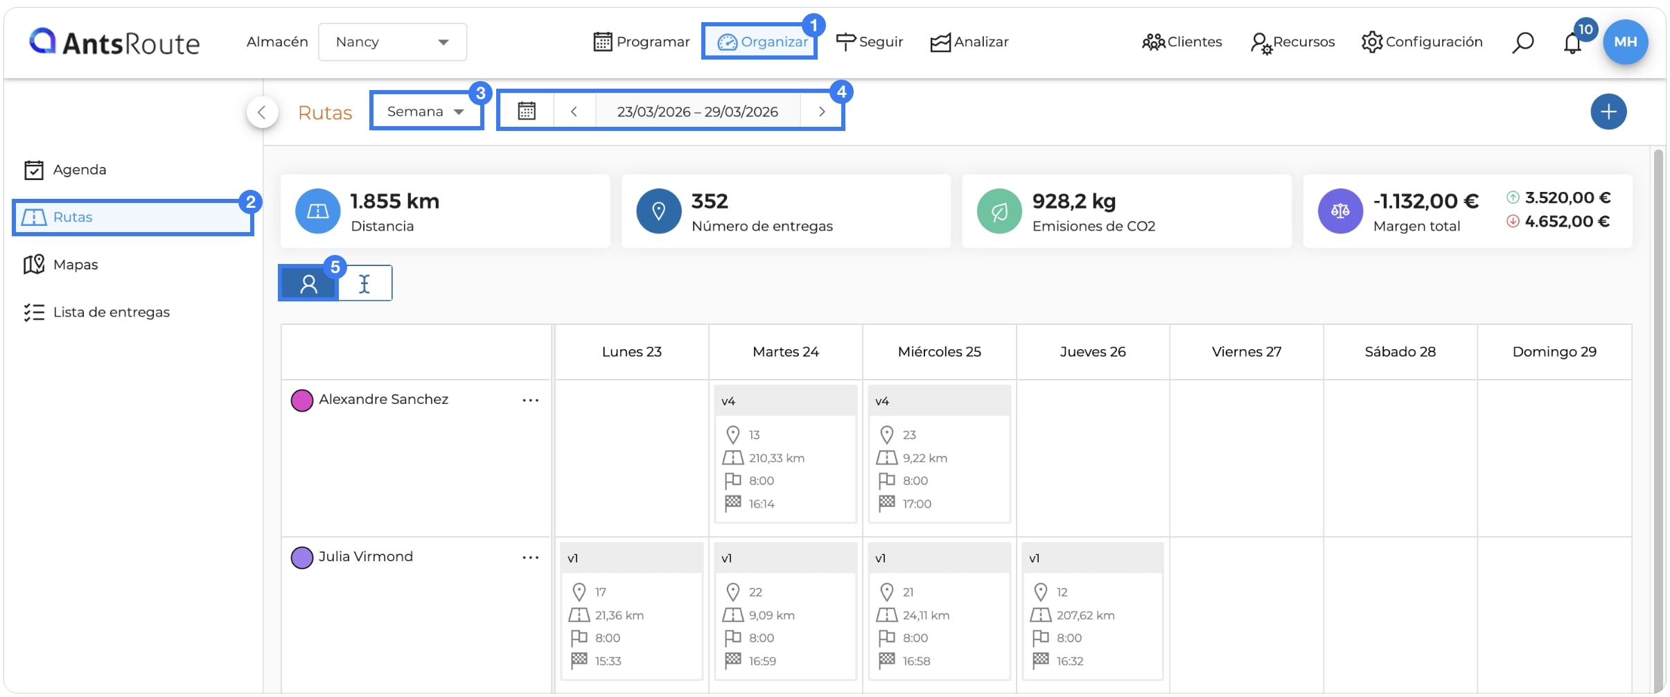Click the 15:33 end time in Julia's card
This screenshot has height=697, width=1670.
point(608,661)
